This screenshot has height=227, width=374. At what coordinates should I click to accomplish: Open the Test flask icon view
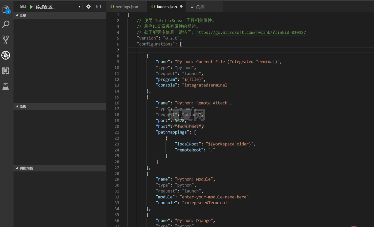(x=6, y=86)
